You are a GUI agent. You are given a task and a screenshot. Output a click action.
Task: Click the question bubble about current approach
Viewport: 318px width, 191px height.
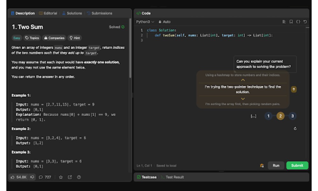coord(265,64)
